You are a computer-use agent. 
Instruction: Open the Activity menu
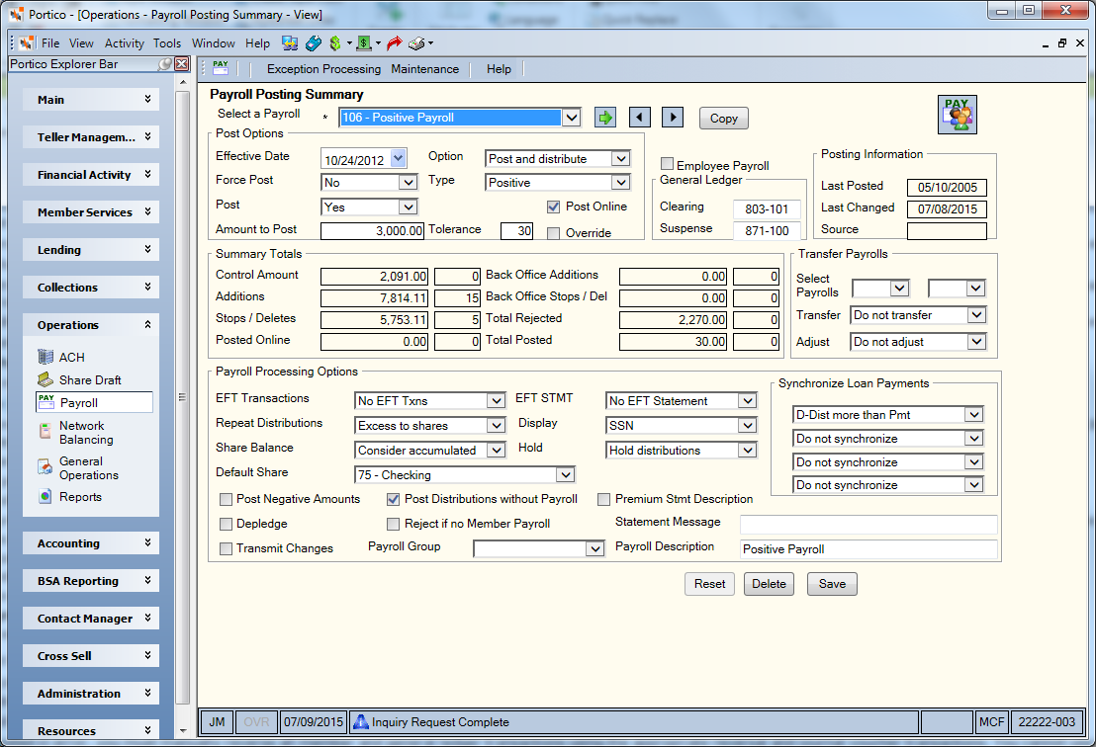point(125,43)
